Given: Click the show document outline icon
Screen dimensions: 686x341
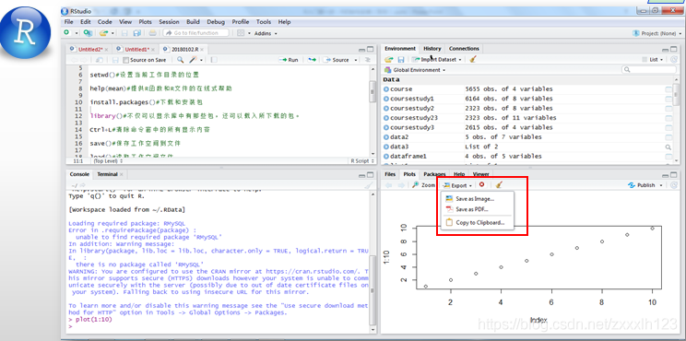Looking at the screenshot, I should (368, 60).
